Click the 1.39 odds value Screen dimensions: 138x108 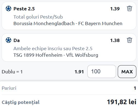[115, 9]
